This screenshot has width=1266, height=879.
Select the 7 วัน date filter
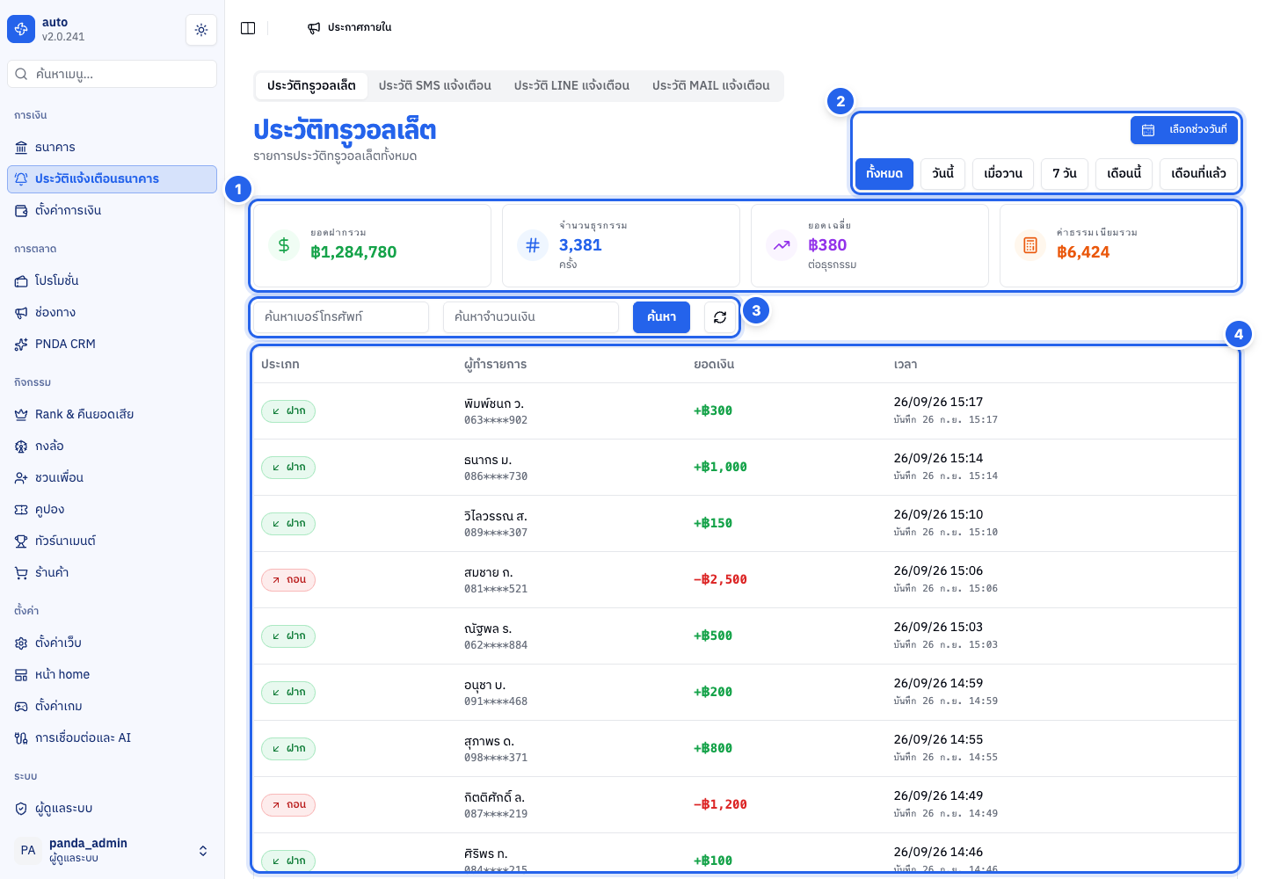(1065, 173)
